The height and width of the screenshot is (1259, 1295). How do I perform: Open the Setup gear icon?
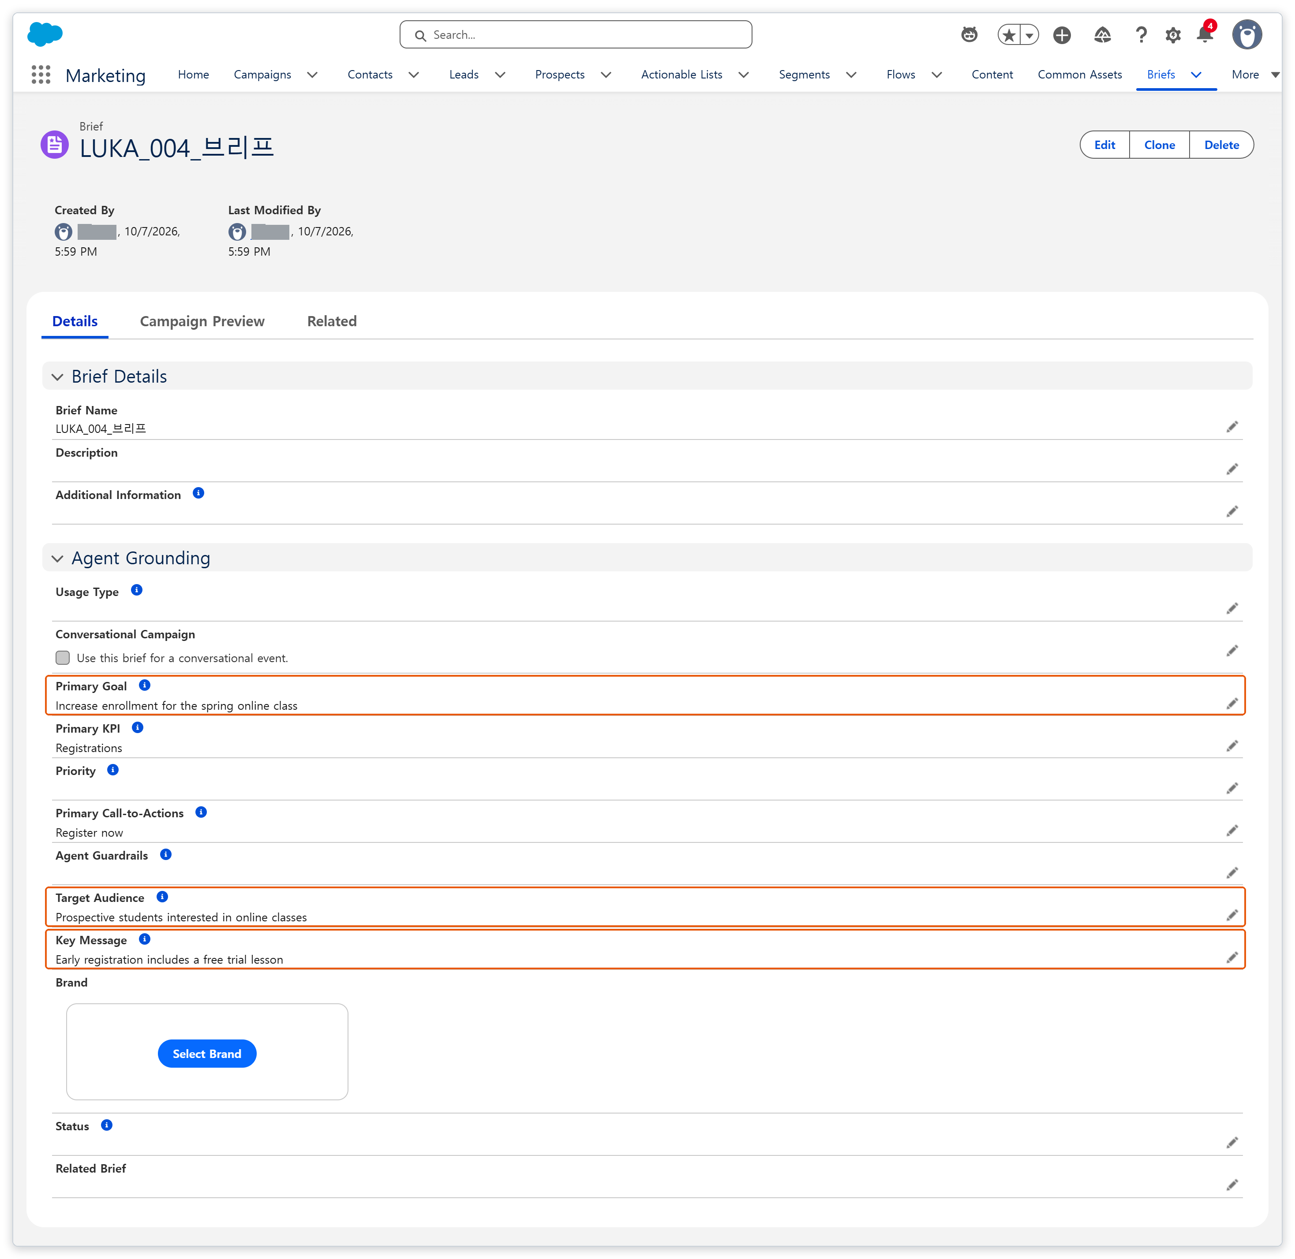pyautogui.click(x=1173, y=35)
